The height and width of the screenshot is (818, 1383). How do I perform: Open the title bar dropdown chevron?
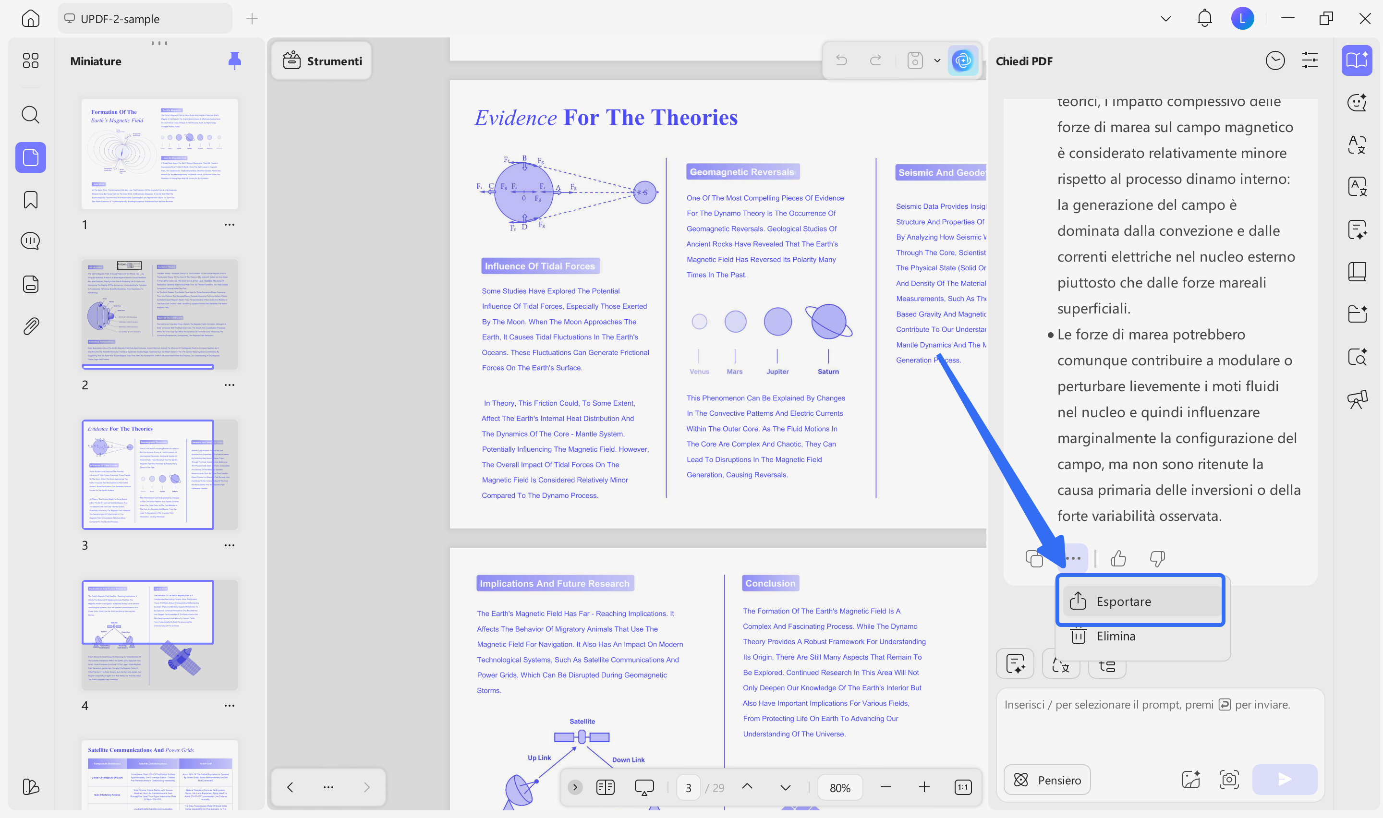[x=1166, y=19]
